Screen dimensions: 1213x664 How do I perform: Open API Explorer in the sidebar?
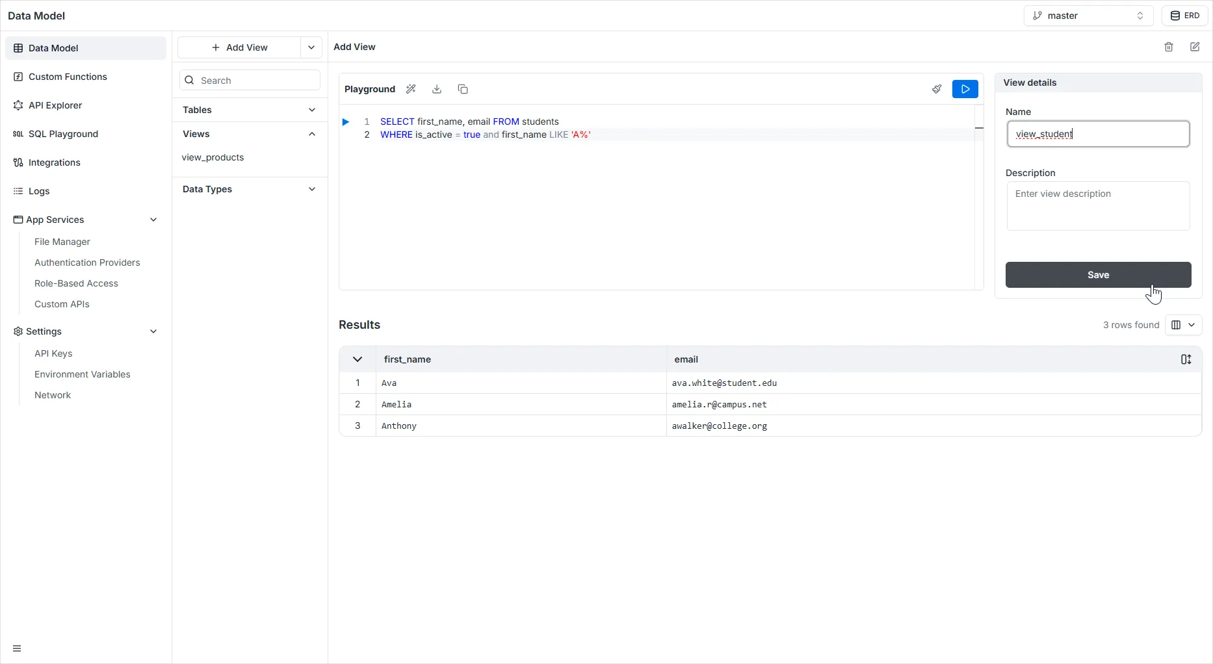click(x=55, y=105)
